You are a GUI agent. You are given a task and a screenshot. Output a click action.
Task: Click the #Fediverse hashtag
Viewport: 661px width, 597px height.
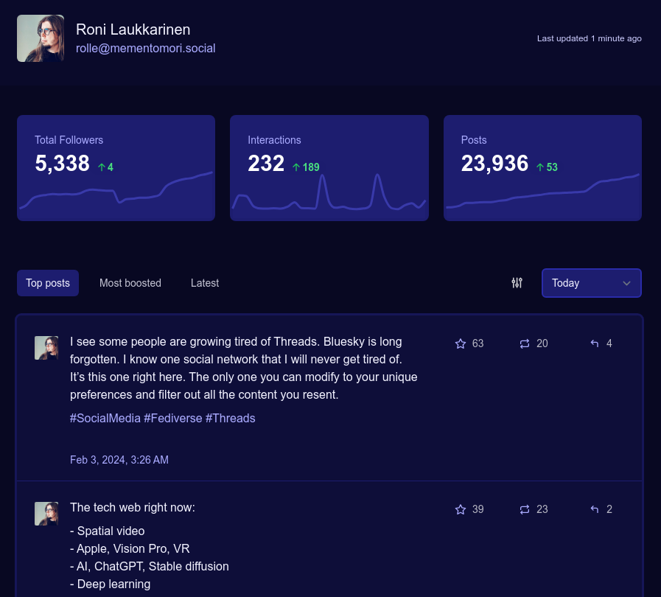point(173,418)
